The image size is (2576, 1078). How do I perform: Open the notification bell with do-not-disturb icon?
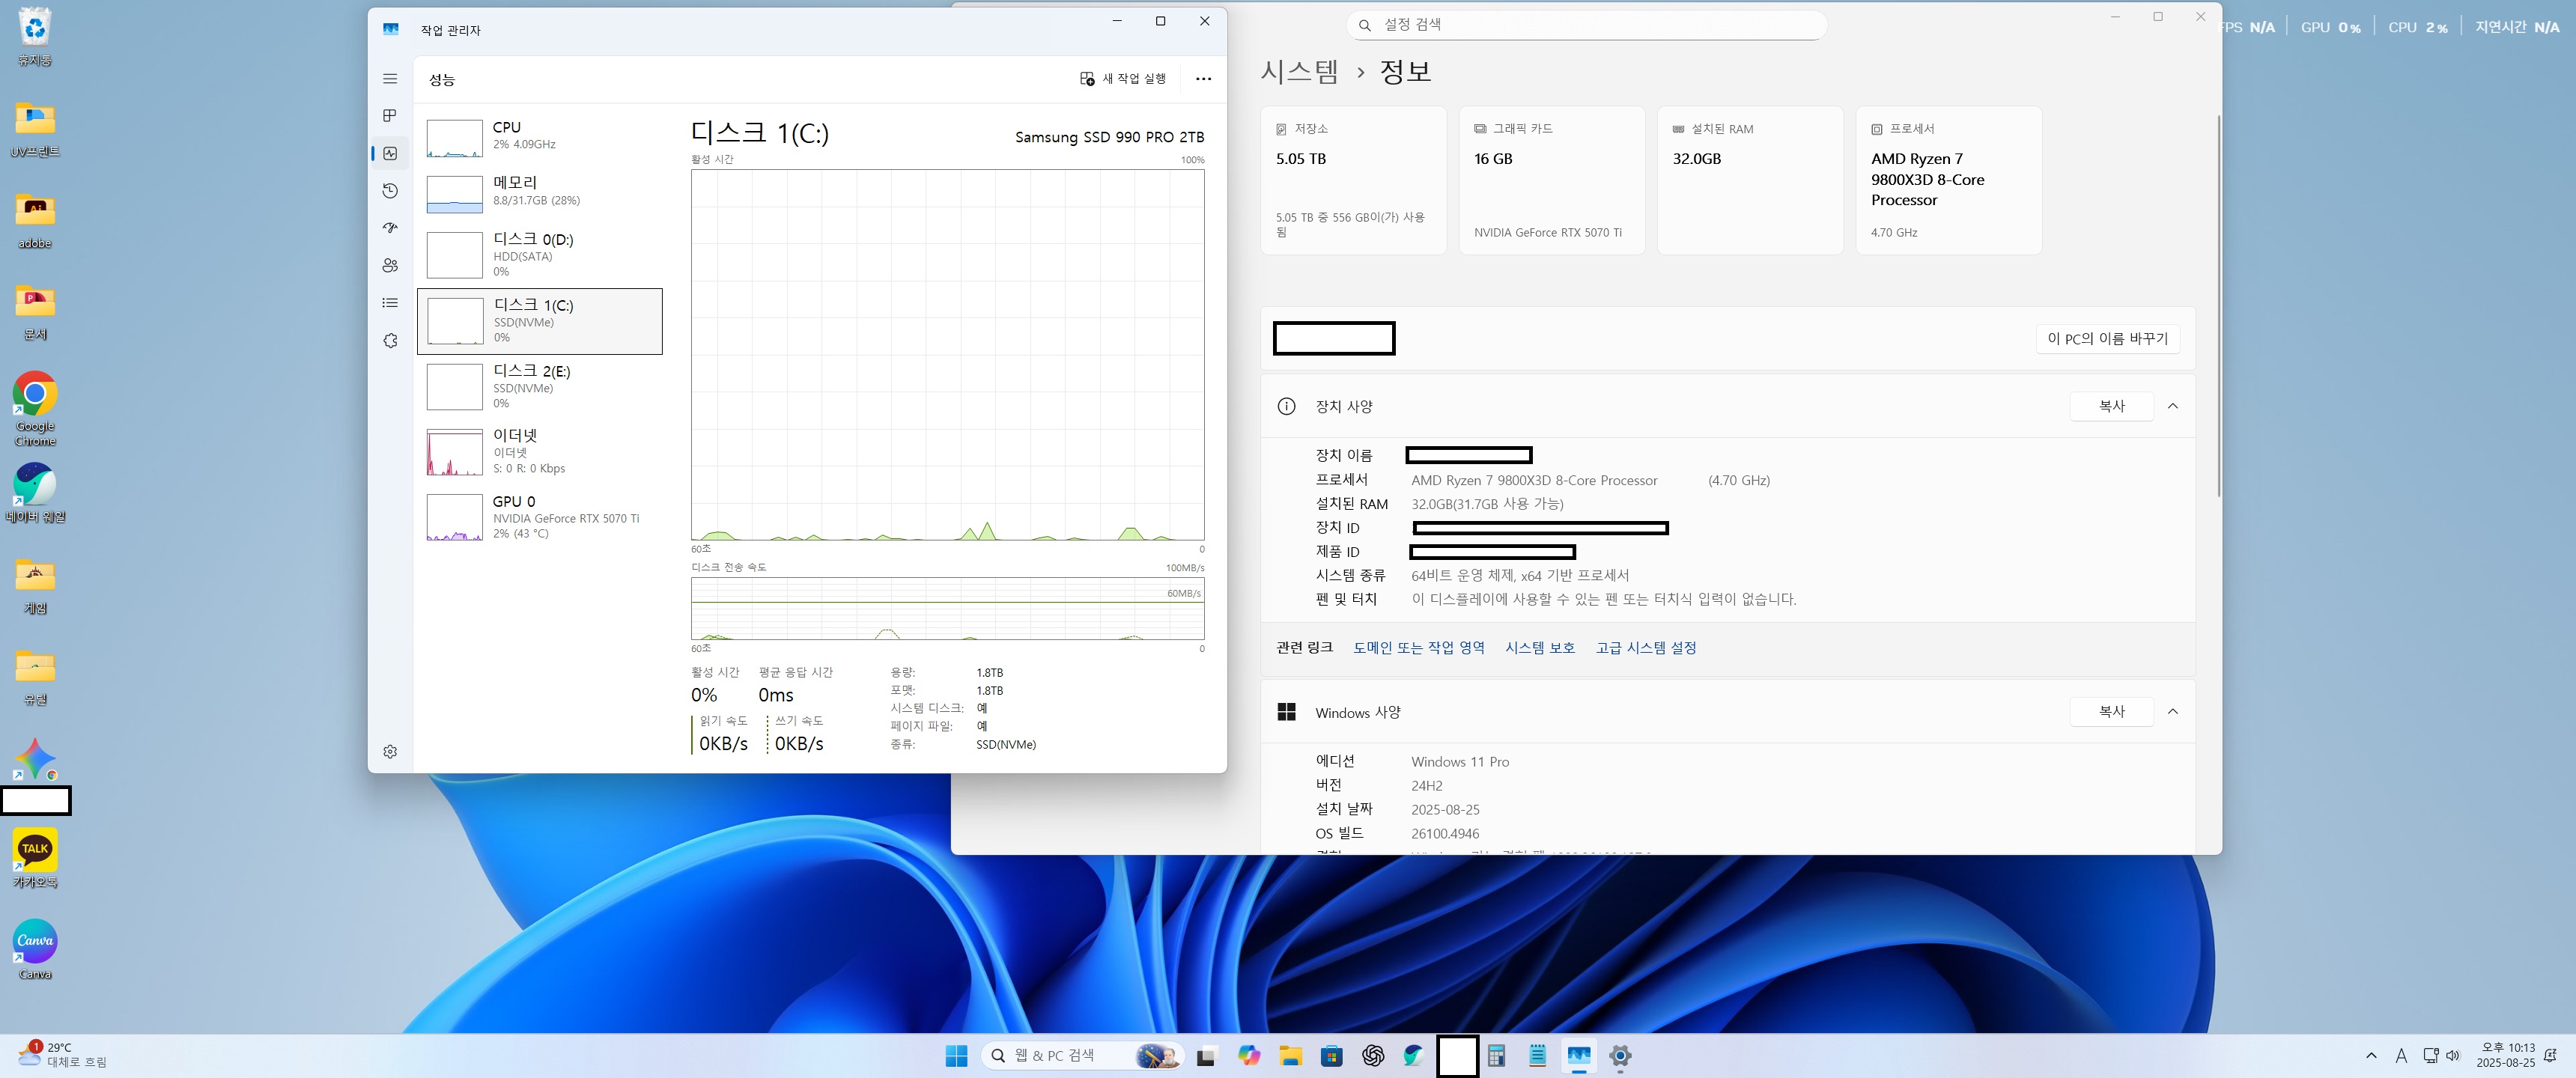point(2551,1056)
